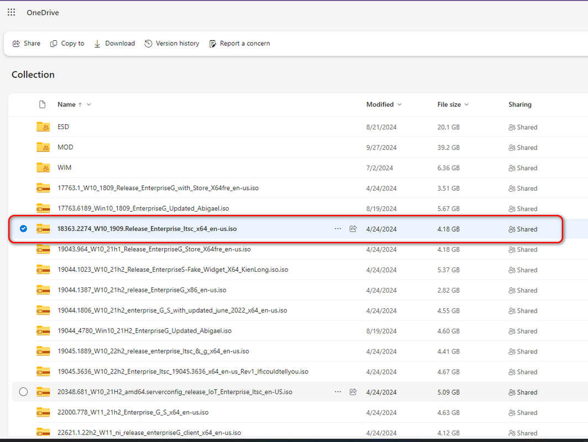The image size is (588, 442).
Task: Click ISO icon of 19045.3636 file
Action: [x=43, y=371]
